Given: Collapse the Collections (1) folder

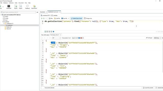Looking at the screenshot, I should click(4, 24).
